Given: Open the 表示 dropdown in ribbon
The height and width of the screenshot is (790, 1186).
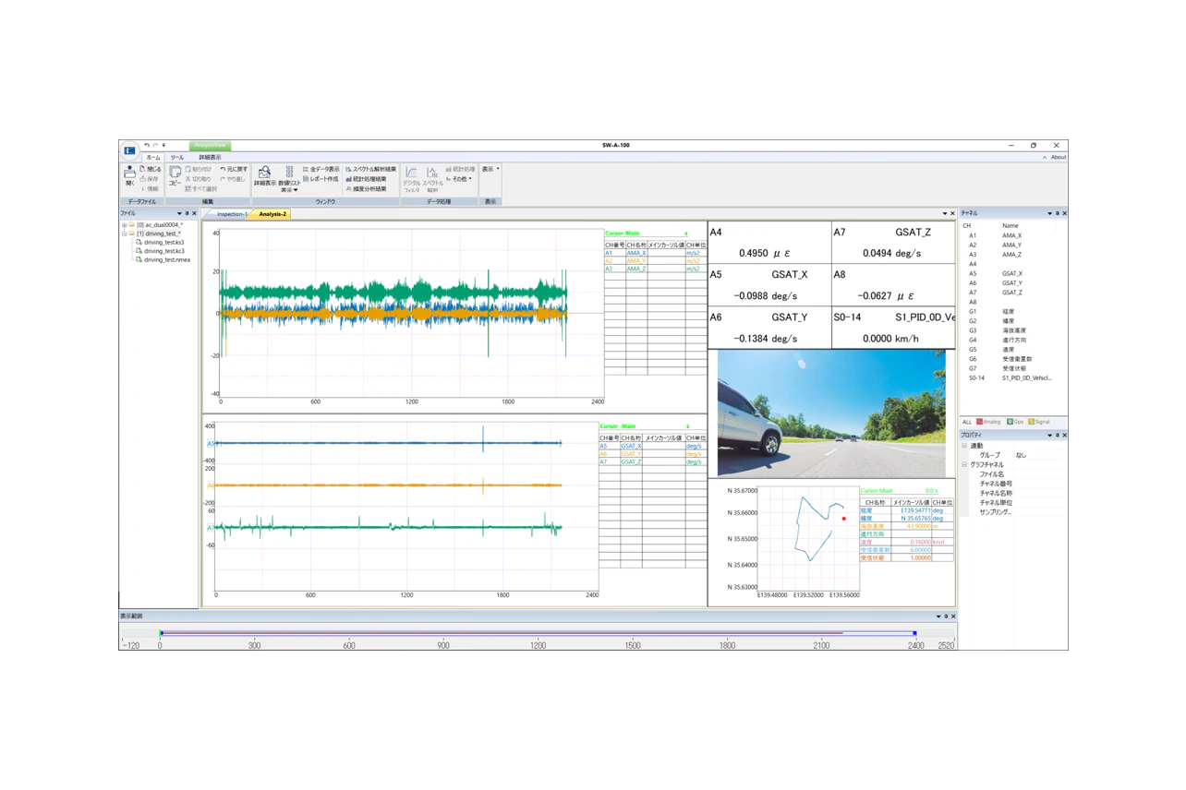Looking at the screenshot, I should pos(490,170).
